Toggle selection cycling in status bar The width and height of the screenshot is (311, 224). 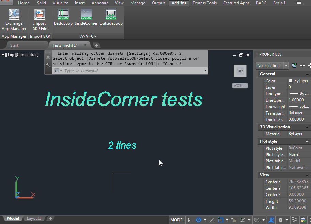[x=234, y=220]
